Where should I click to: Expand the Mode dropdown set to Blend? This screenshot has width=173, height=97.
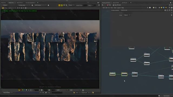(127, 15)
